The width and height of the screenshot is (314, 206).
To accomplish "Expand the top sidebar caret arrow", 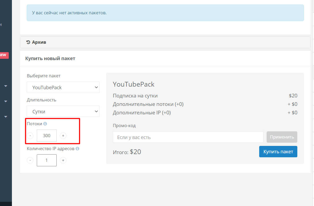I will click(x=6, y=86).
